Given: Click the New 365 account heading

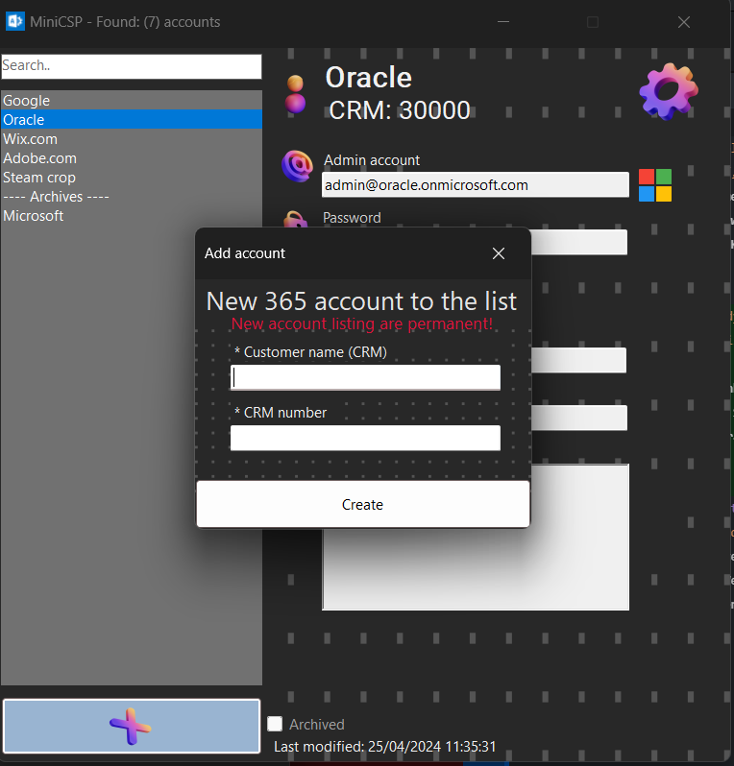Looking at the screenshot, I should [361, 301].
